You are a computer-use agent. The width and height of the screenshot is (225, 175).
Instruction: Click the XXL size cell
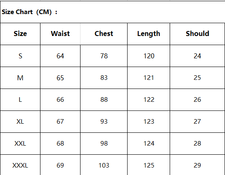pyautogui.click(x=20, y=144)
